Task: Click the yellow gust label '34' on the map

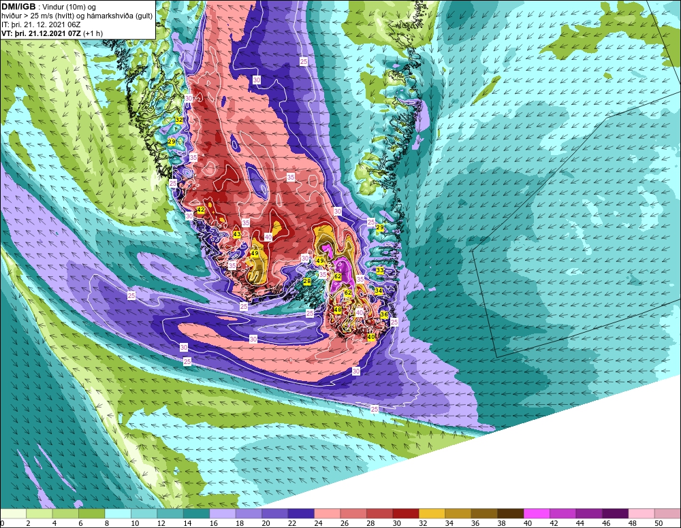Action: pyautogui.click(x=379, y=291)
